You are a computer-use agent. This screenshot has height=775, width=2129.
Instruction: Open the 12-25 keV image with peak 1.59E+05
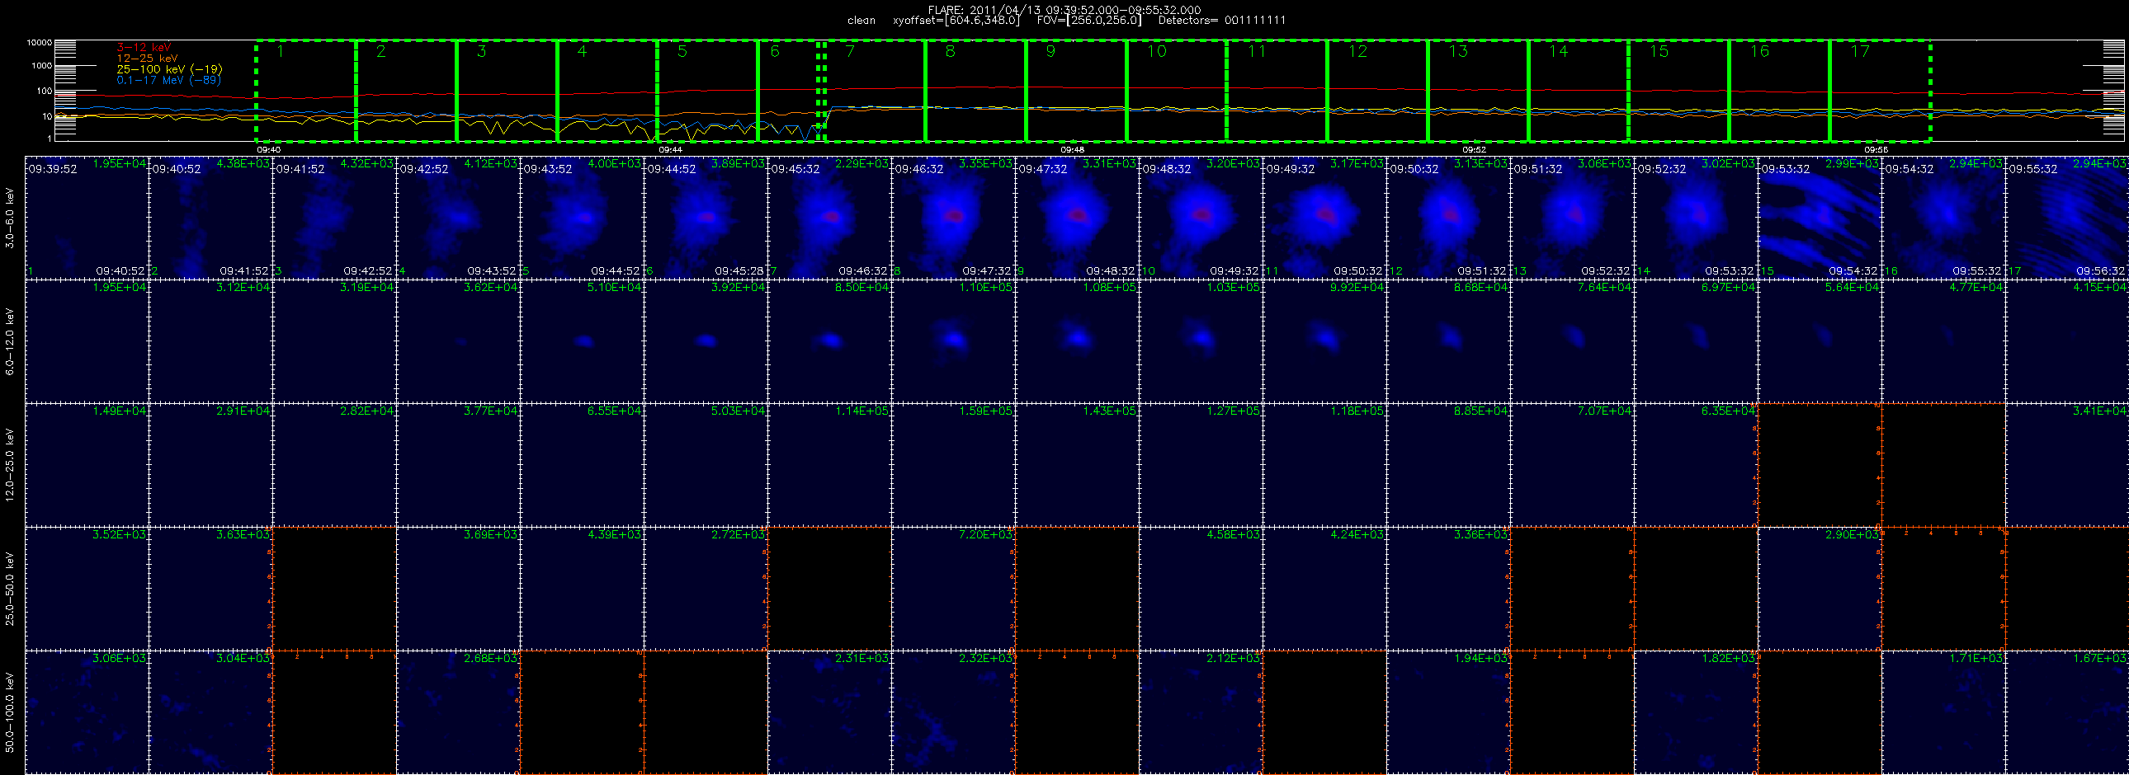point(954,465)
